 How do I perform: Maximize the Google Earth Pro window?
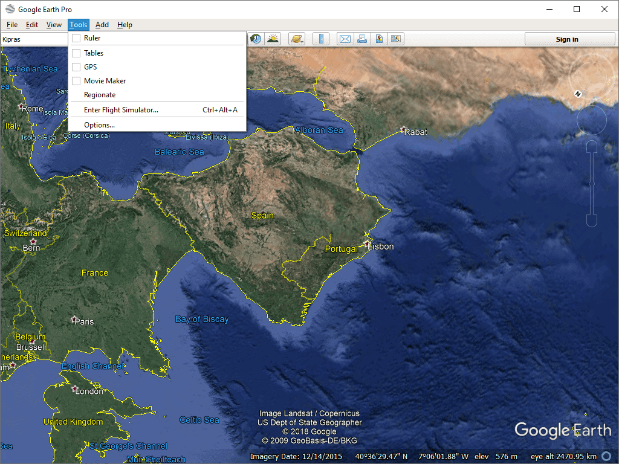(x=577, y=9)
